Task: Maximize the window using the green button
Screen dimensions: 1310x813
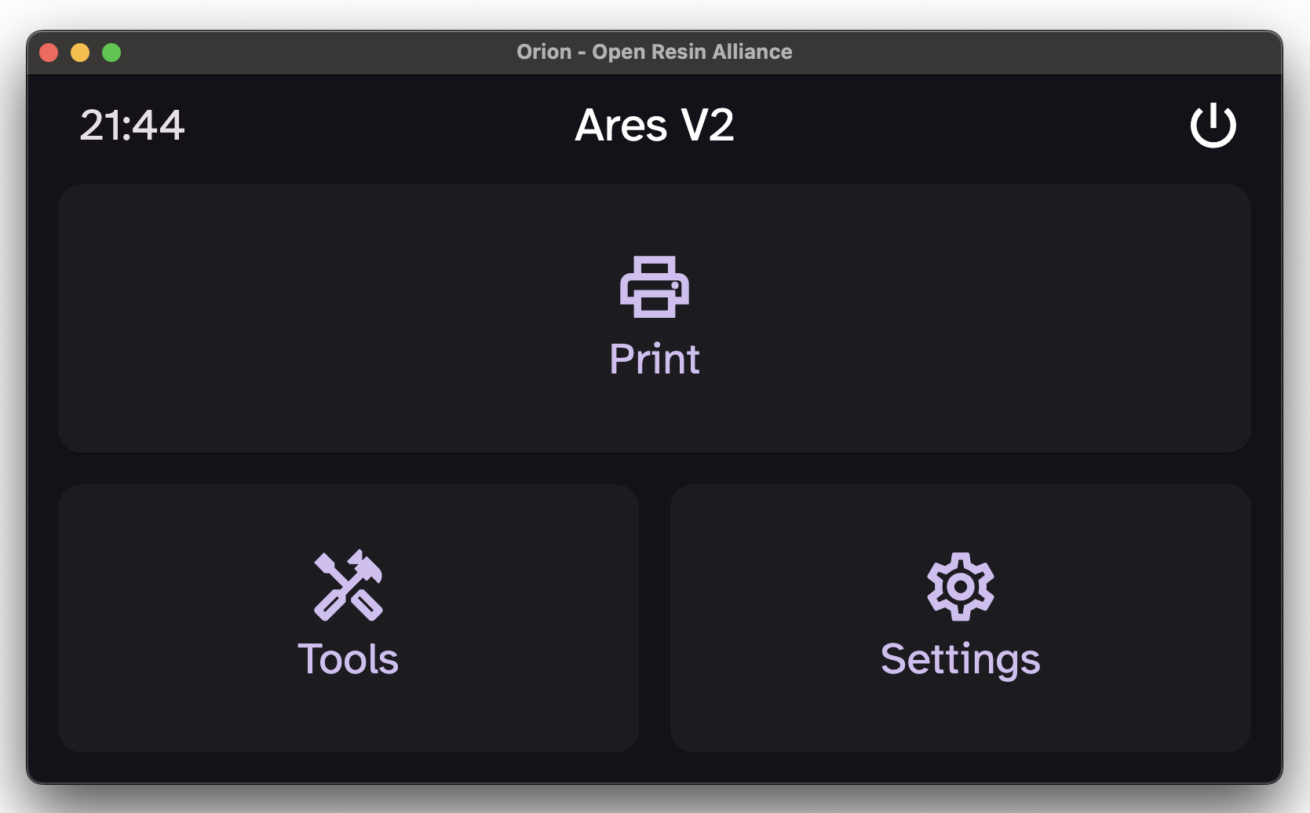Action: (x=111, y=53)
